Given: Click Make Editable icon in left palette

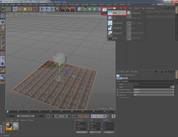Looking at the screenshot, I should tap(2, 16).
